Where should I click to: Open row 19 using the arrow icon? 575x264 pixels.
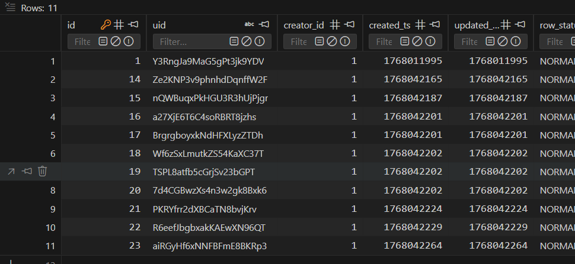11,172
